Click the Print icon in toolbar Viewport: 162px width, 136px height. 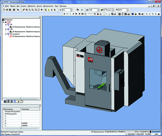14,10
